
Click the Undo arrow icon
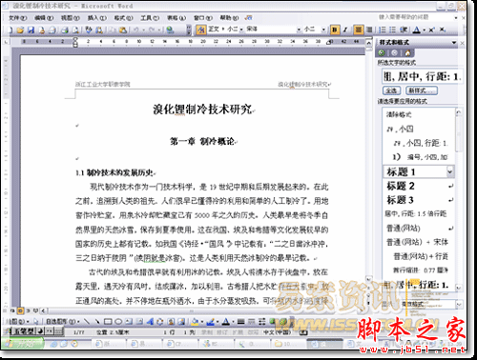(136, 30)
